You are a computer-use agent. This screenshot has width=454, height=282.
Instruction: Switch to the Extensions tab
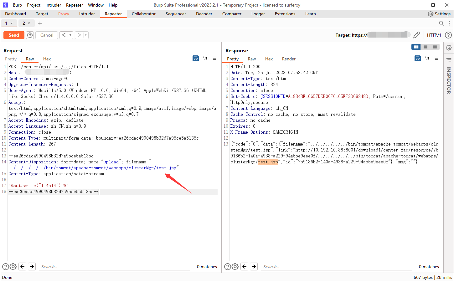285,14
